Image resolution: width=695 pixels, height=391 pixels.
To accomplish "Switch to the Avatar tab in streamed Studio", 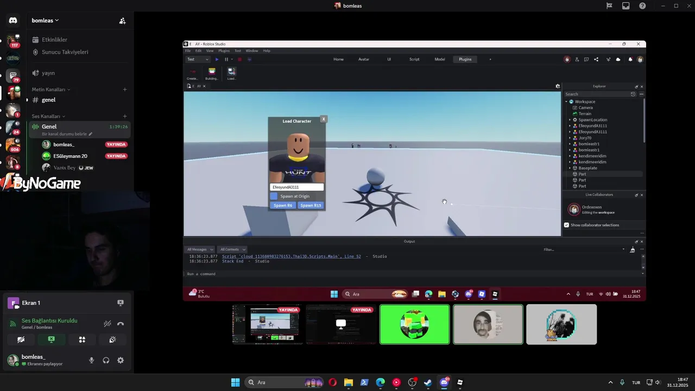I will coord(364,59).
